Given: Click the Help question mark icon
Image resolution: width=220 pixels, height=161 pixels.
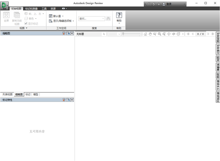Looking at the screenshot, I should (119, 15).
